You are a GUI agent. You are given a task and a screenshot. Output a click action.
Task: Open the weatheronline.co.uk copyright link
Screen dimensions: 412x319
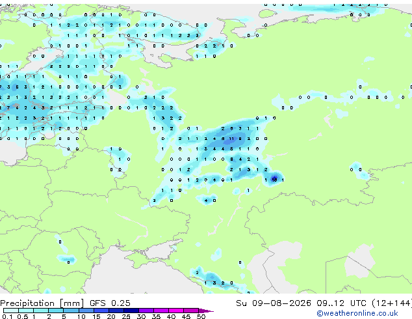point(357,313)
